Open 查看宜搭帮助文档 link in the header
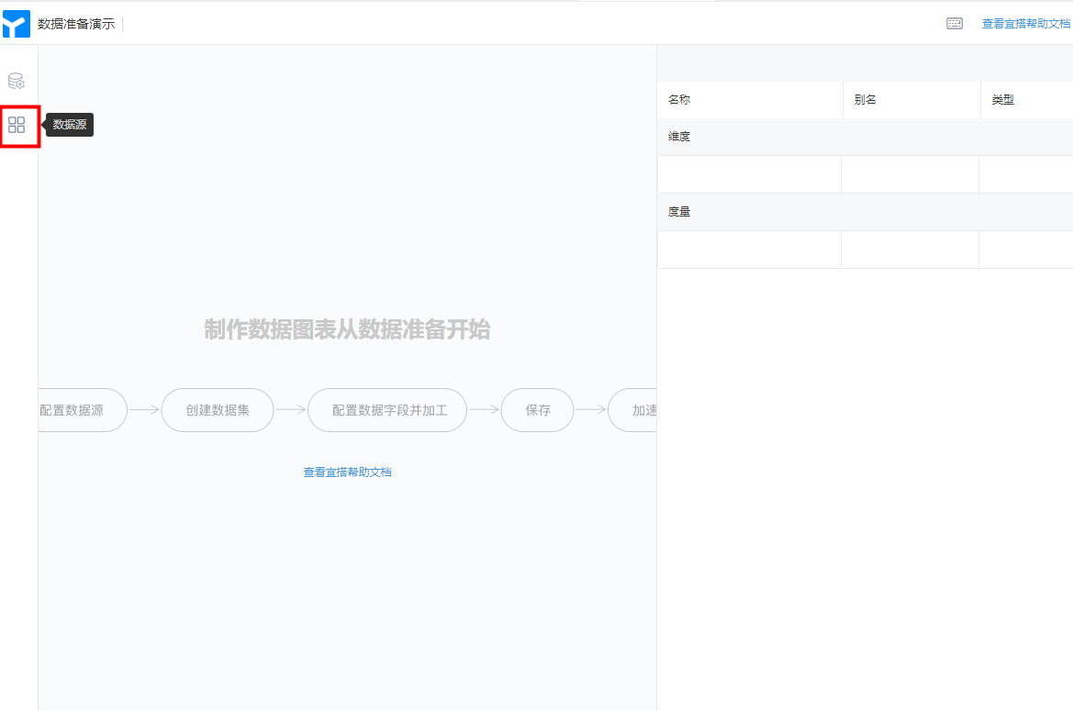The image size is (1073, 711). (x=1026, y=24)
